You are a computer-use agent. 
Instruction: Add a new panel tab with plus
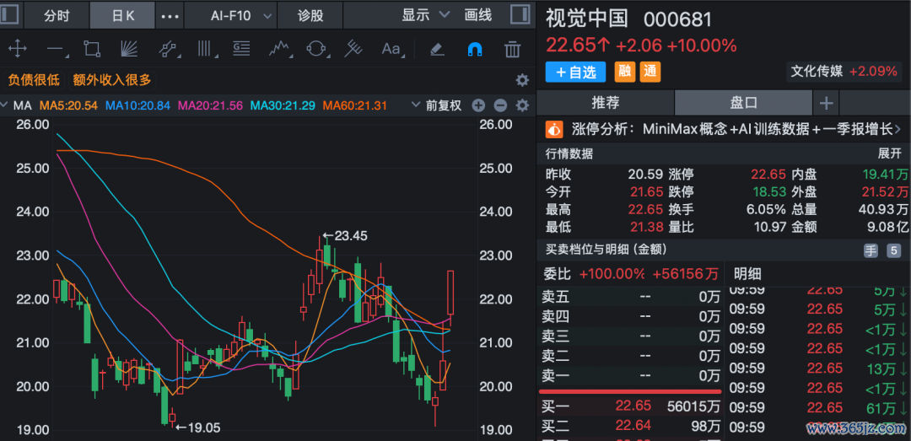pos(826,104)
